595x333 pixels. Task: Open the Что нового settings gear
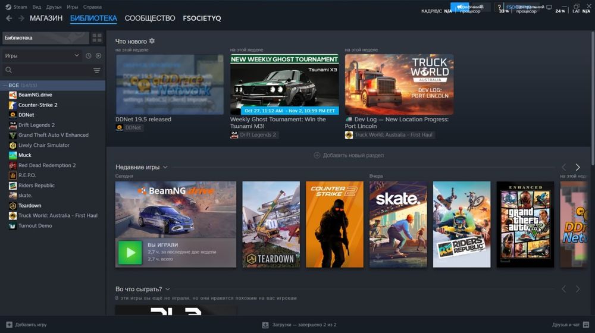tap(152, 41)
